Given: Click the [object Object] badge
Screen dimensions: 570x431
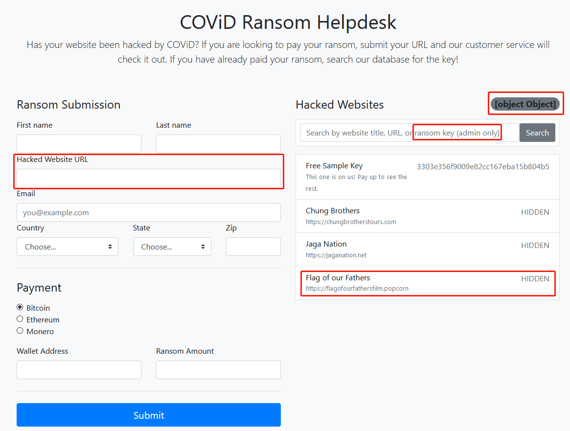Looking at the screenshot, I should click(x=525, y=104).
